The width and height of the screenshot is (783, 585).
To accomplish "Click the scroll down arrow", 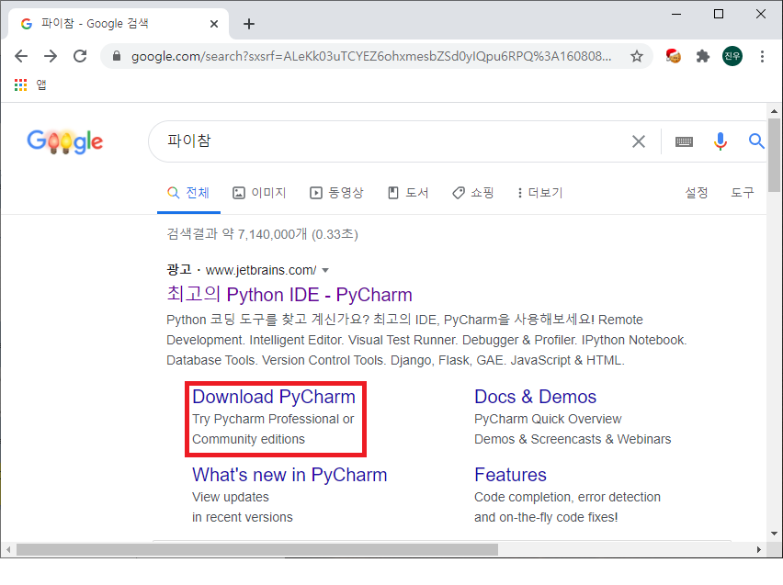I will [774, 534].
